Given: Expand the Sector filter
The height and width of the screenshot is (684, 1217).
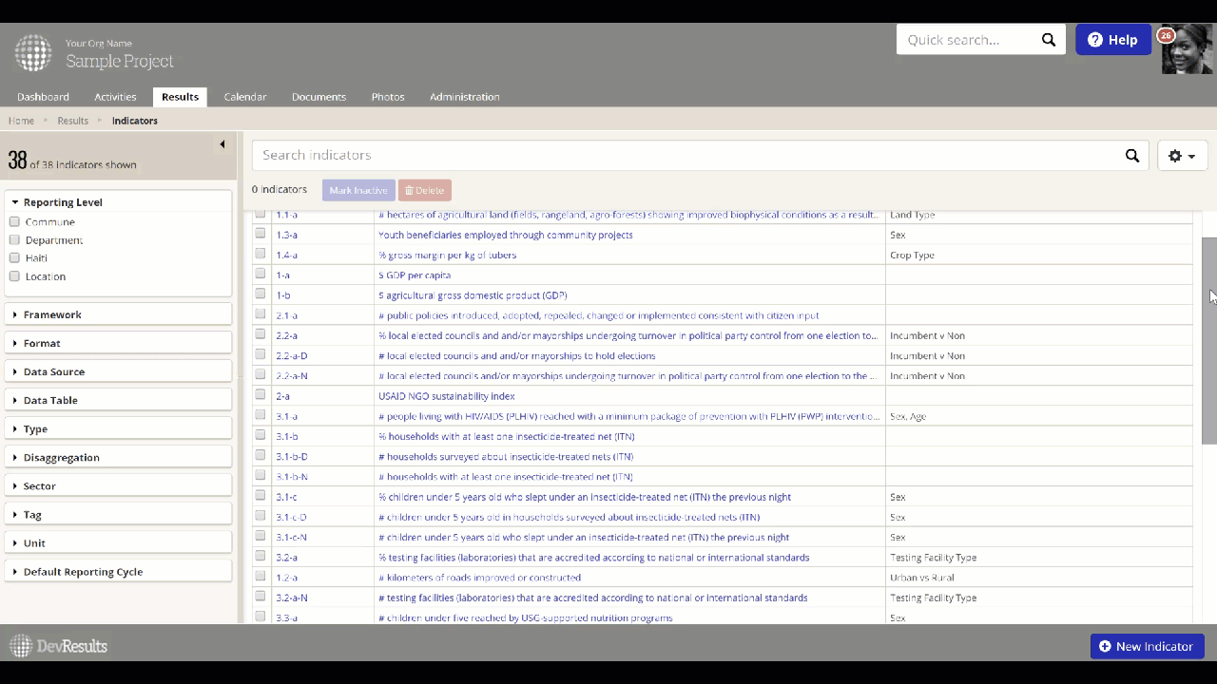Looking at the screenshot, I should click(118, 485).
